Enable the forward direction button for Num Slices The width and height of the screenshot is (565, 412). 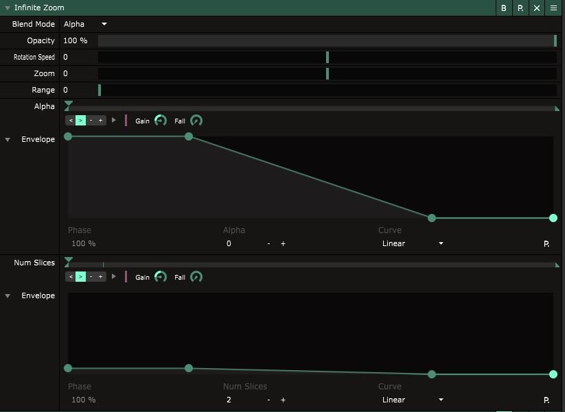(x=80, y=277)
